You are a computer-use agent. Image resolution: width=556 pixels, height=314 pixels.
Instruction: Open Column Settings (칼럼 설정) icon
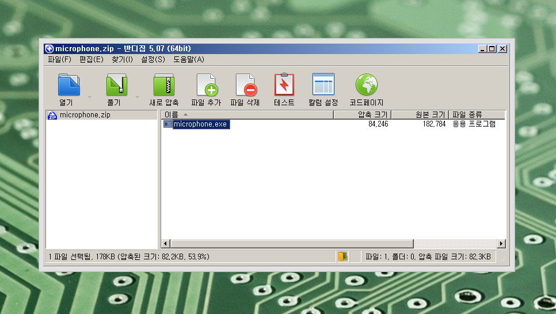(x=323, y=84)
